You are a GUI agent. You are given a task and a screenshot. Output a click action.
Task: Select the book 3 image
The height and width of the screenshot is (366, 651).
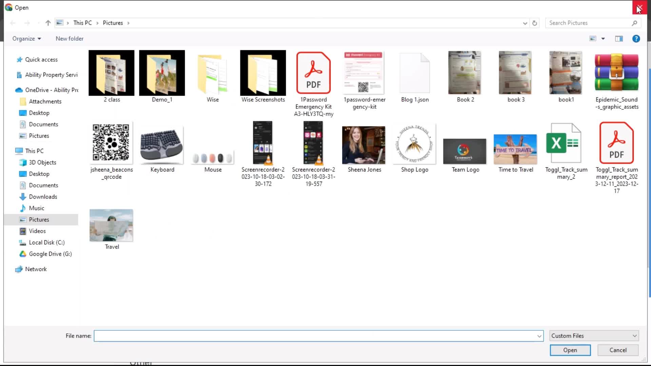[516, 77]
